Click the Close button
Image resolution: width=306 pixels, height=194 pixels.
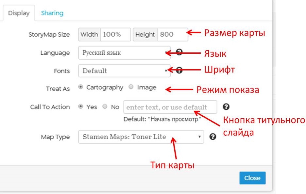tap(252, 178)
